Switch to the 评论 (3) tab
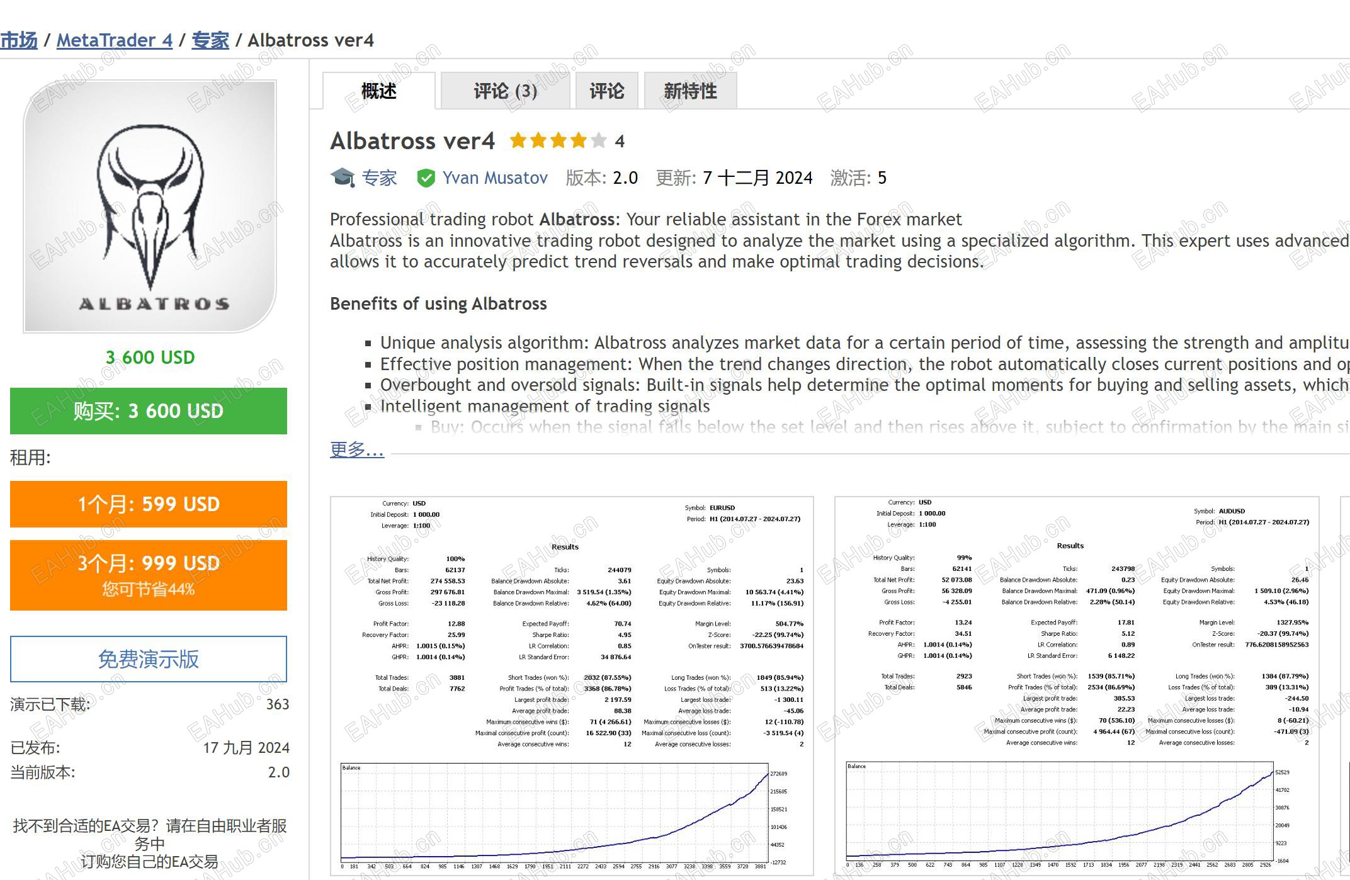This screenshot has height=880, width=1350. [506, 91]
